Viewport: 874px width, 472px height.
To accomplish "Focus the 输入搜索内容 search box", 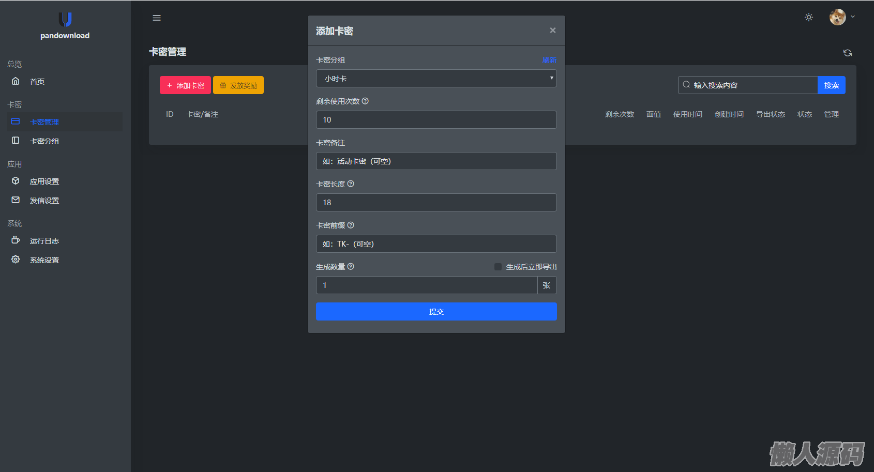I will point(748,85).
